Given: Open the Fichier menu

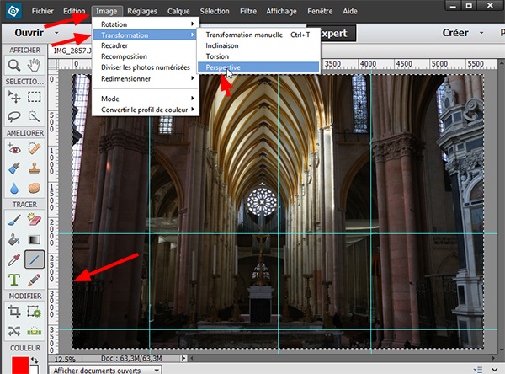Looking at the screenshot, I should coord(43,11).
